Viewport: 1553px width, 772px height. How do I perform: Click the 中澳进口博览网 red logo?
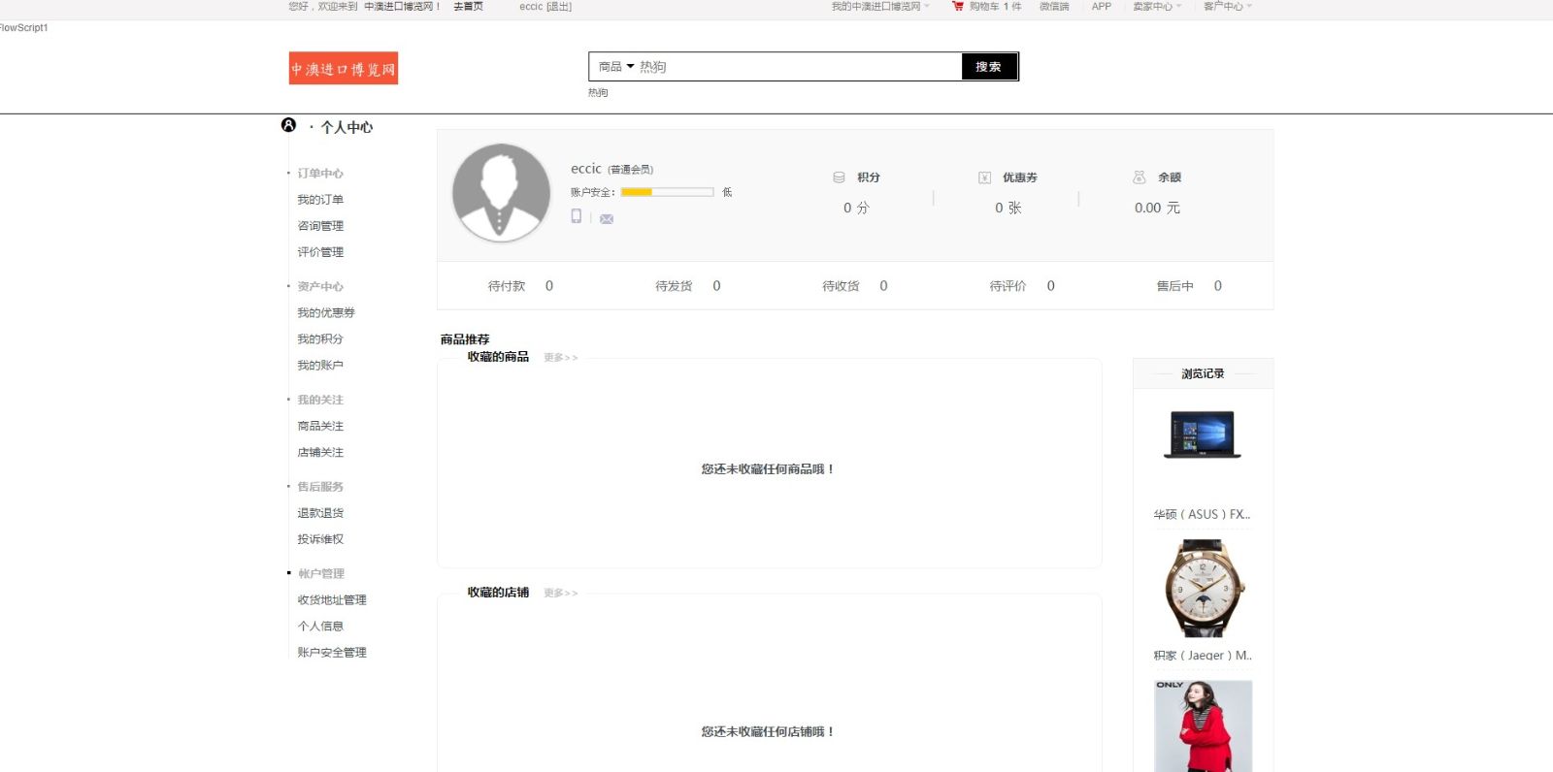[x=344, y=68]
